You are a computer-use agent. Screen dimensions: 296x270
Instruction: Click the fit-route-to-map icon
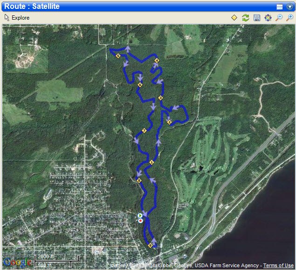pos(268,18)
